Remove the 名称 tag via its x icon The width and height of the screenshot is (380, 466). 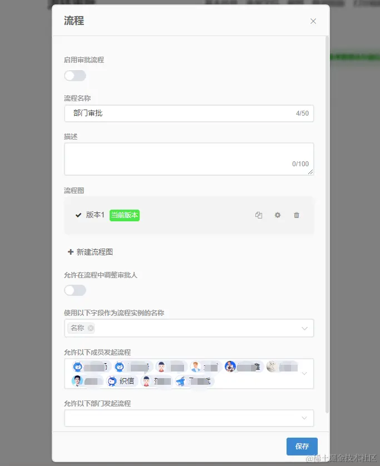point(91,328)
